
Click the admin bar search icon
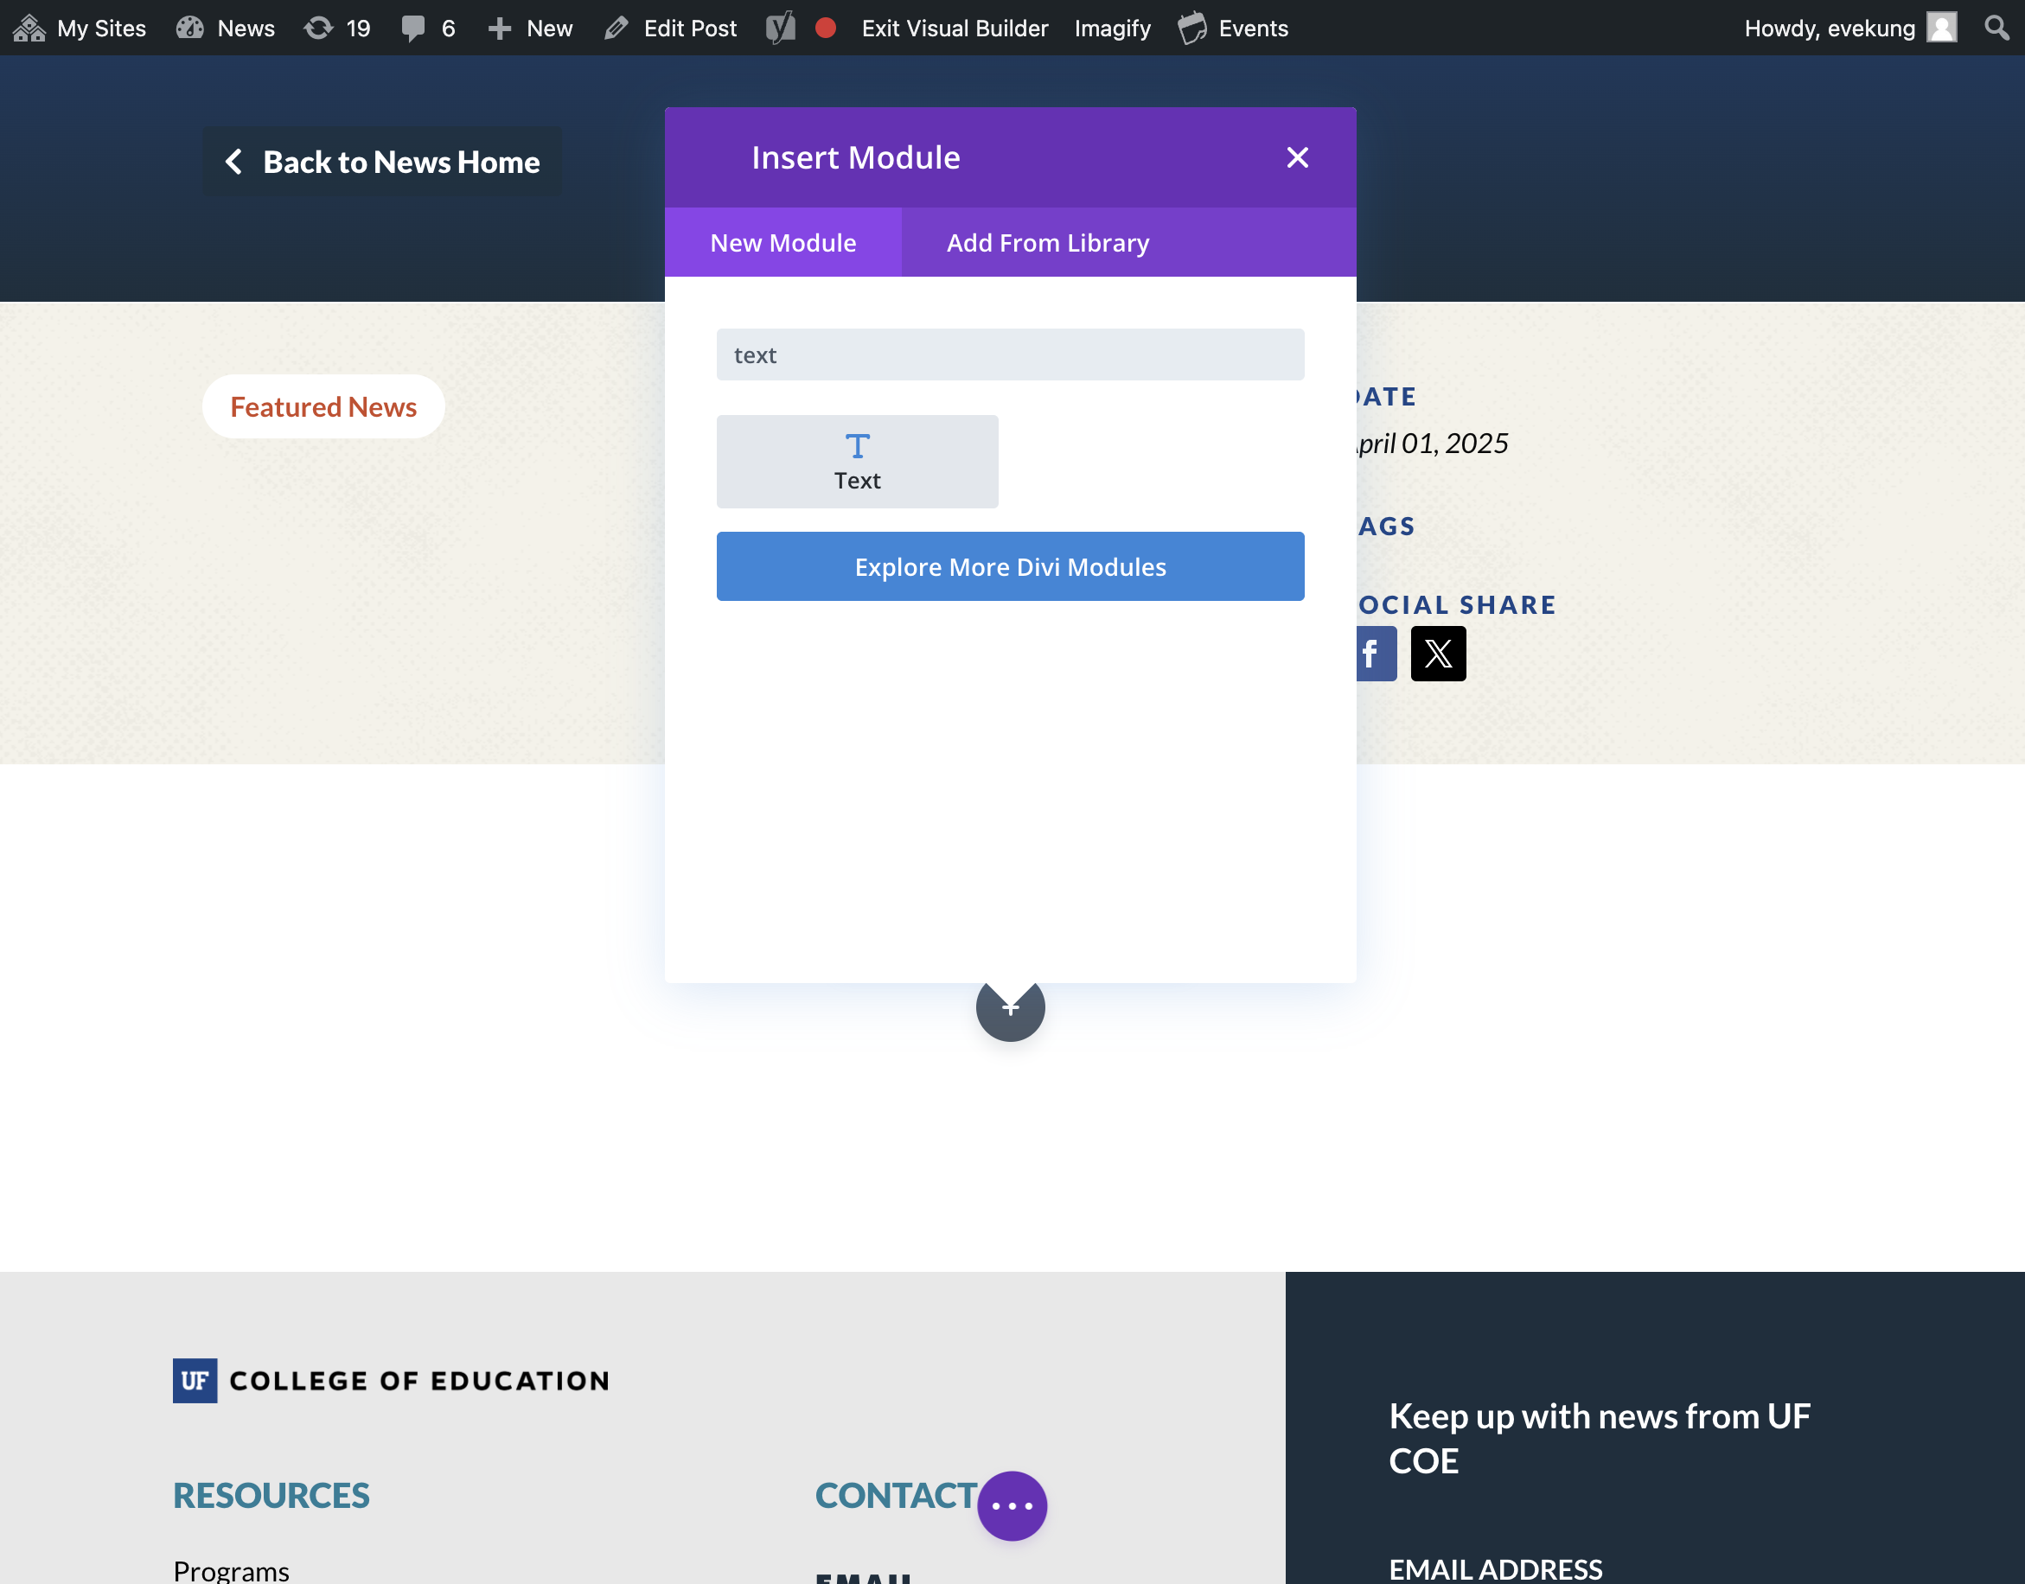click(x=1996, y=28)
